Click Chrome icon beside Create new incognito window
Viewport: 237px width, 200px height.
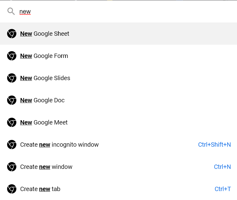click(12, 145)
